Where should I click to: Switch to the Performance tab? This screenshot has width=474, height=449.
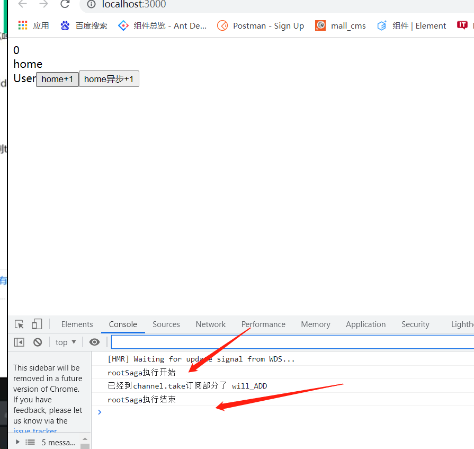263,324
